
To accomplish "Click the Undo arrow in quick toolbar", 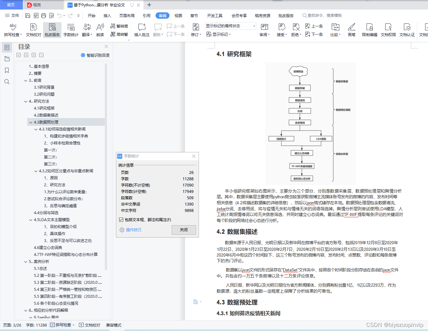I will (59, 16).
